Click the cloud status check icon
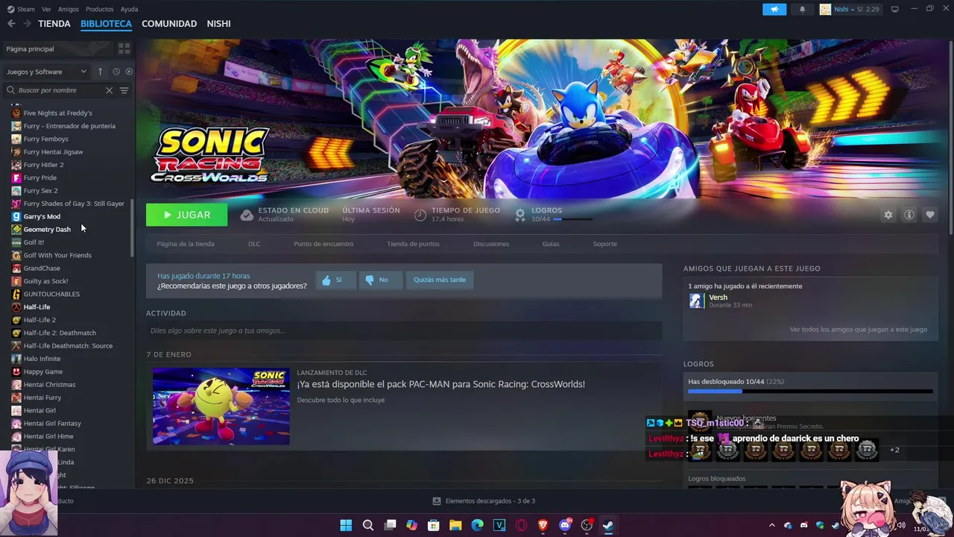 click(x=247, y=215)
